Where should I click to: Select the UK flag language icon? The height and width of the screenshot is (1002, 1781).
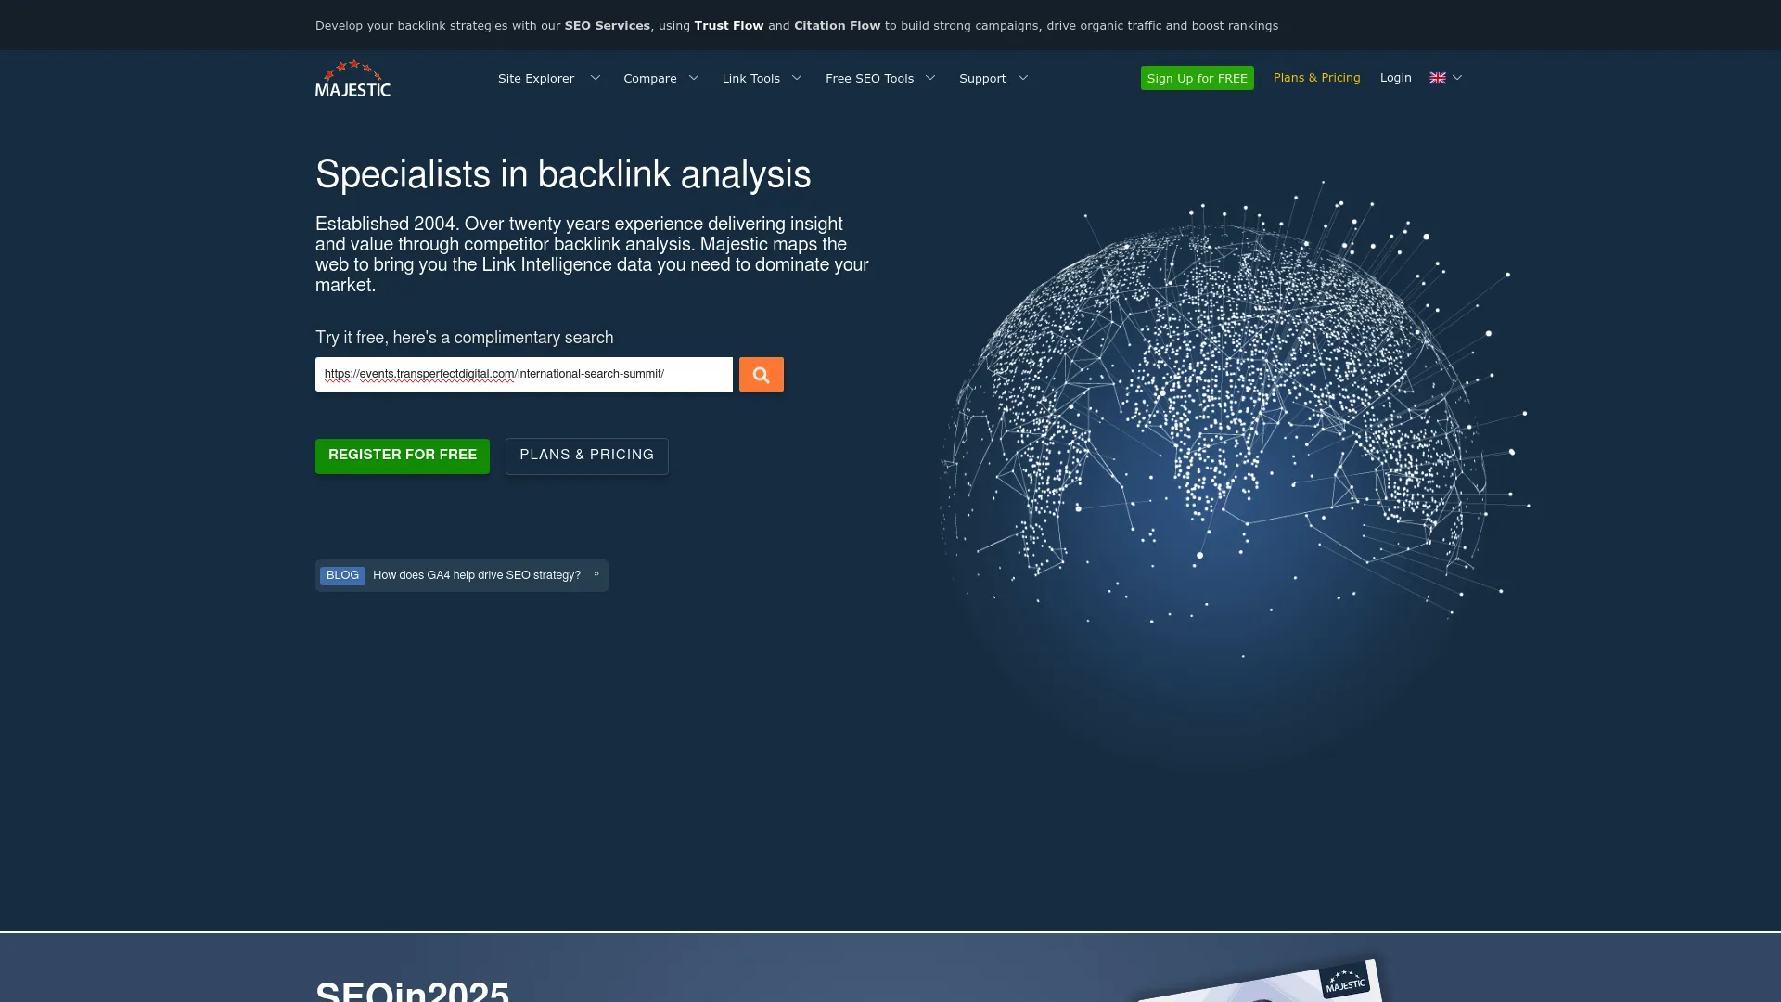(1437, 78)
